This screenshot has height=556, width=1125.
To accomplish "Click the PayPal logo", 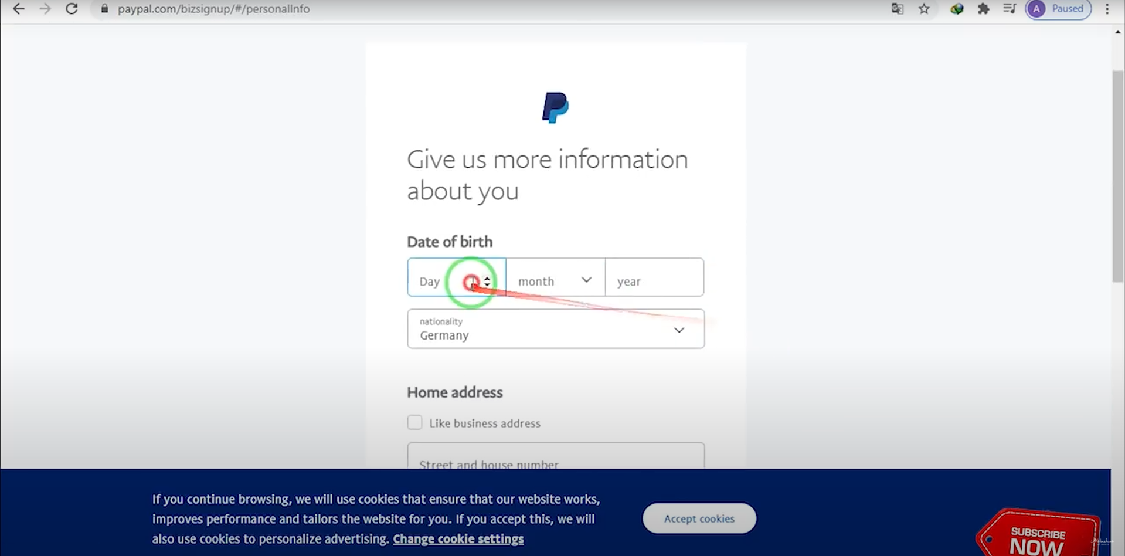I will point(555,108).
